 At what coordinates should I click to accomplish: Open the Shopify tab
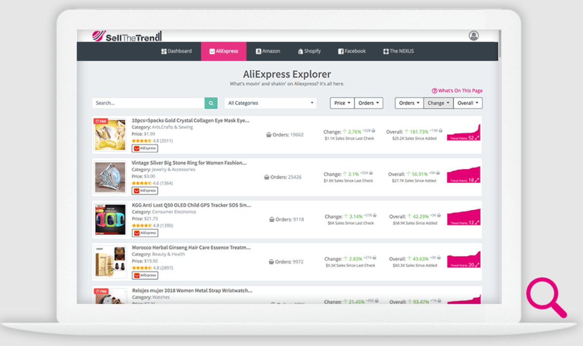[x=310, y=51]
